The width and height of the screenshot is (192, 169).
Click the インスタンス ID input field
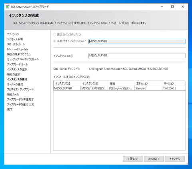click(x=137, y=56)
